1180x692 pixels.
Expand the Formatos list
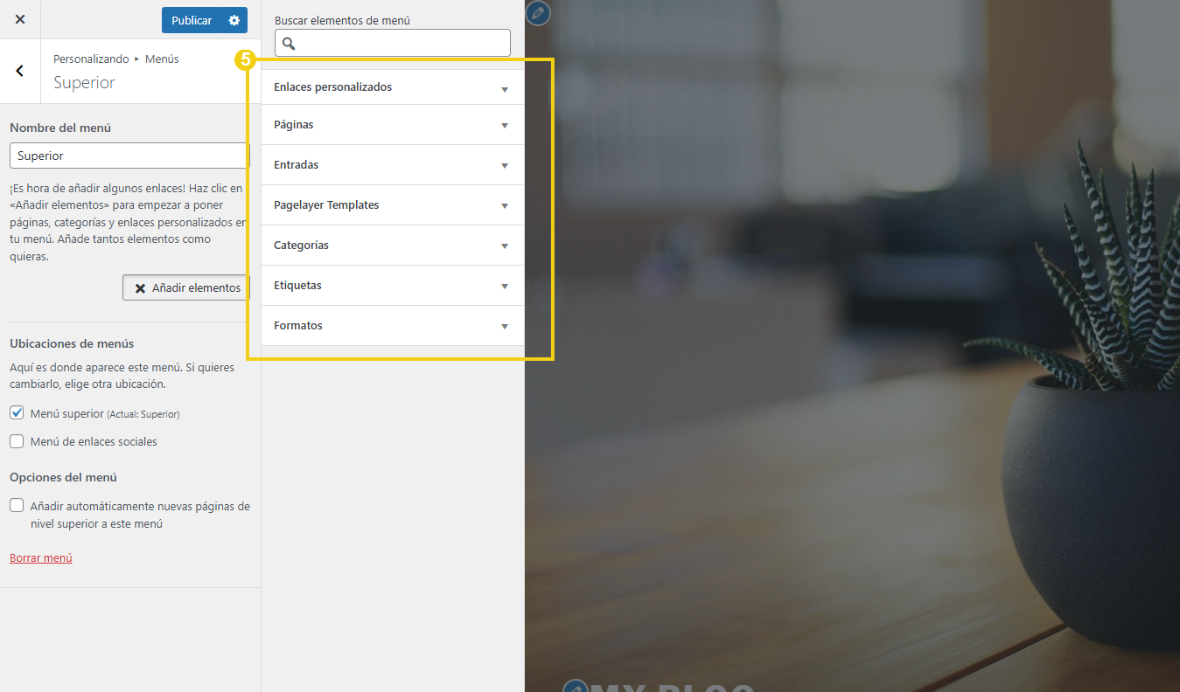click(x=392, y=325)
